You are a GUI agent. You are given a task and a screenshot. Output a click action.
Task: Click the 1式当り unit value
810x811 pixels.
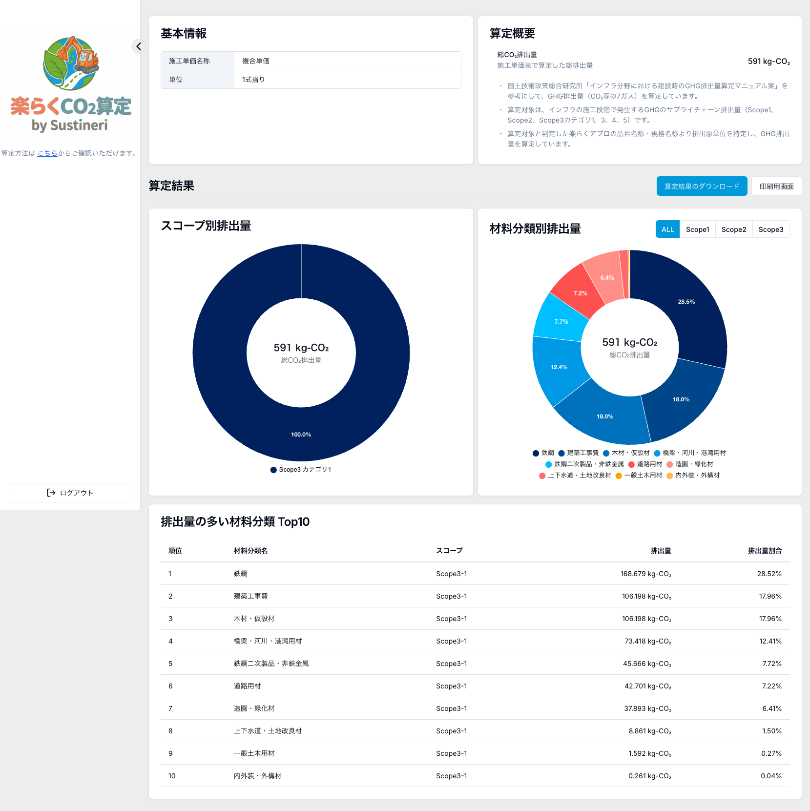[347, 80]
